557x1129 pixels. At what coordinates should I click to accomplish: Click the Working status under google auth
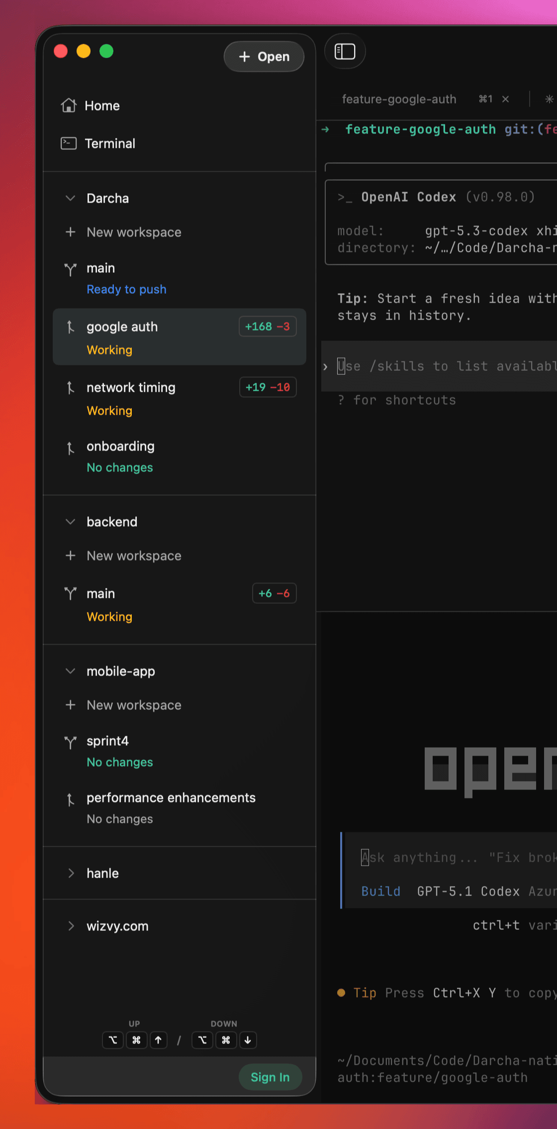109,350
